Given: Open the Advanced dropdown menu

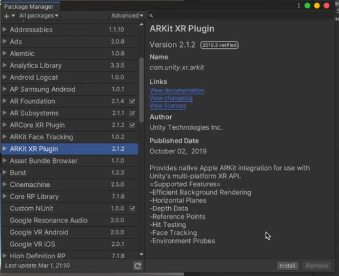Looking at the screenshot, I should click(127, 16).
